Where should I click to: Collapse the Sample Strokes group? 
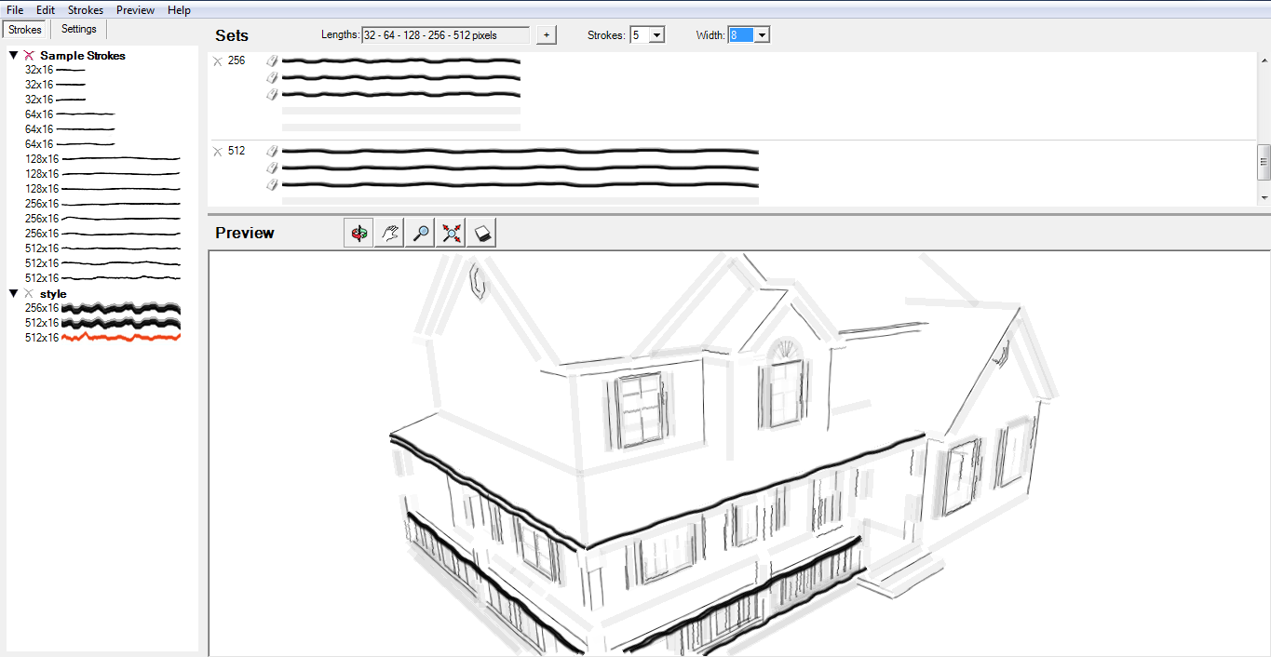tap(13, 55)
